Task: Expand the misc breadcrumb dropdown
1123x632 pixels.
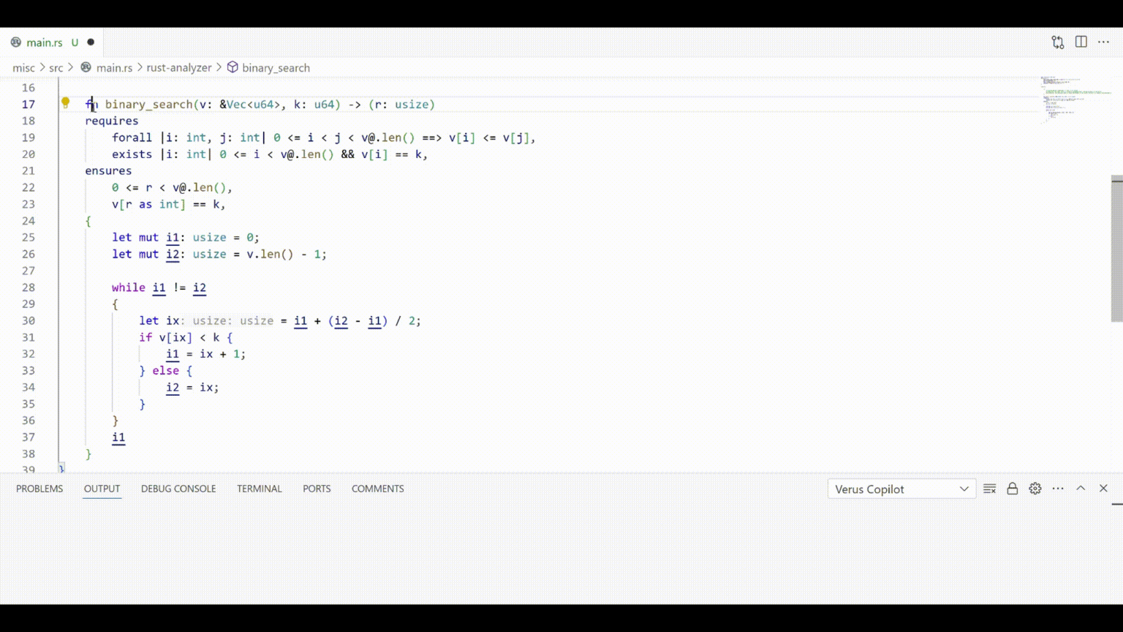Action: (x=23, y=67)
